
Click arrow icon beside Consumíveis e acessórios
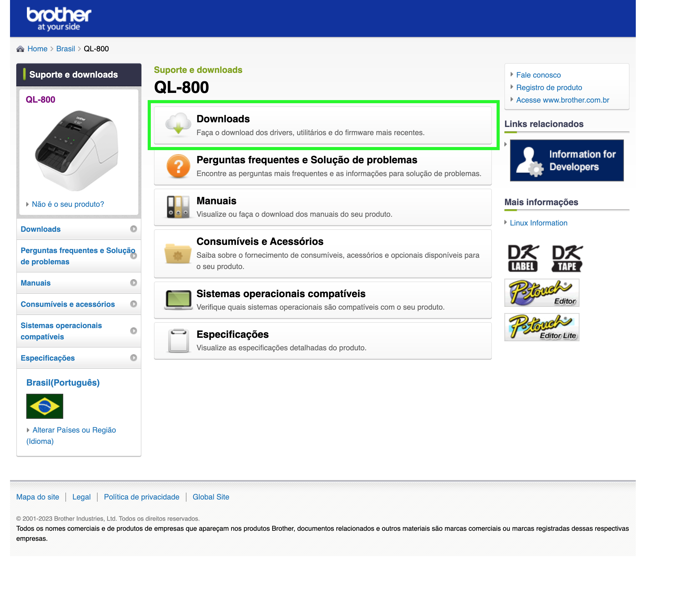[x=133, y=304]
